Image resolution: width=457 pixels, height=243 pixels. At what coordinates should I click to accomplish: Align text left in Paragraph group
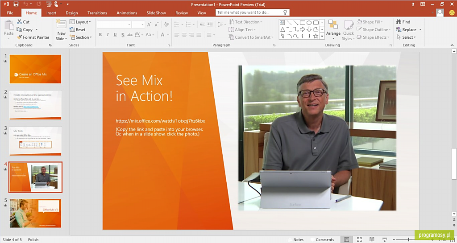click(x=177, y=35)
